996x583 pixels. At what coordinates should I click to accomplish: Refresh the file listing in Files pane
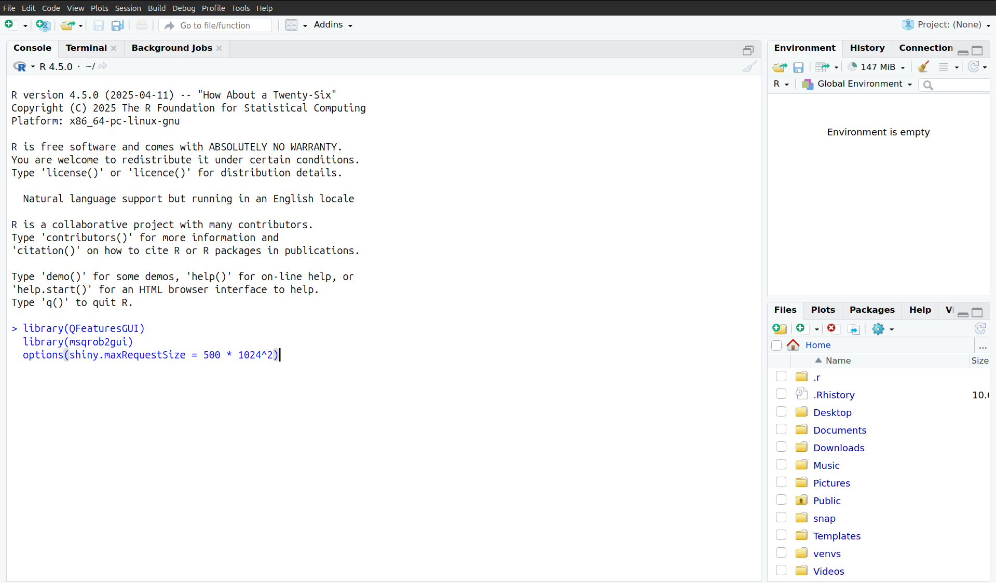[x=980, y=328]
